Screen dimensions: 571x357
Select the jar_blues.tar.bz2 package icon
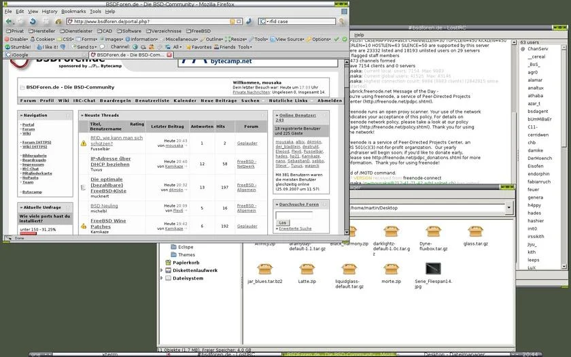coord(264,269)
